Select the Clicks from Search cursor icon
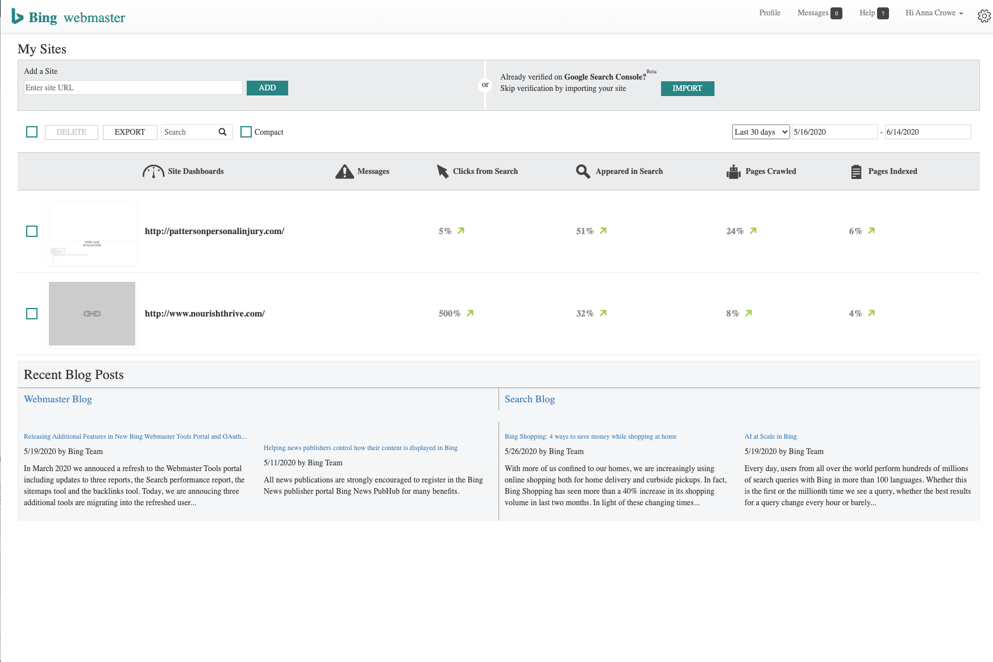This screenshot has height=662, width=993. click(442, 170)
